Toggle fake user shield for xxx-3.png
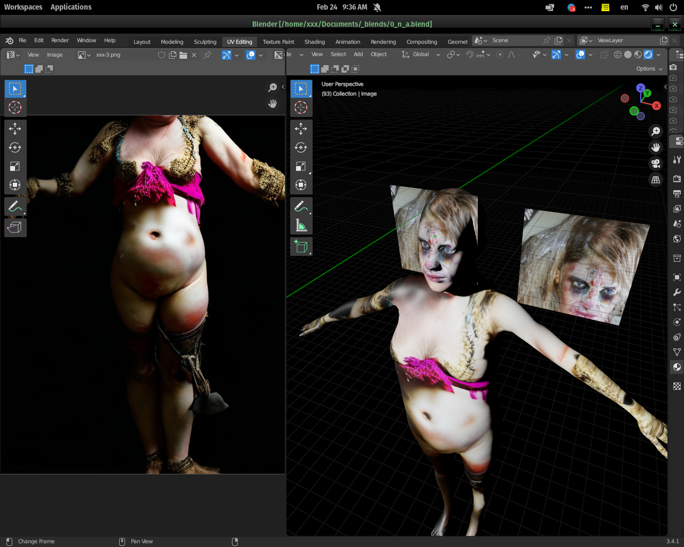 coord(161,55)
